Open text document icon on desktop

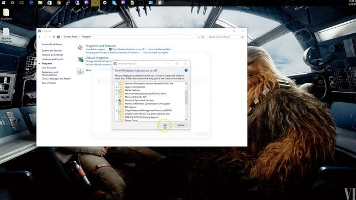6,36
